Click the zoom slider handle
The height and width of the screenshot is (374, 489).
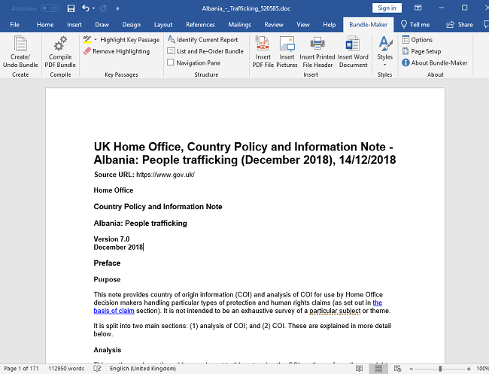coord(440,369)
